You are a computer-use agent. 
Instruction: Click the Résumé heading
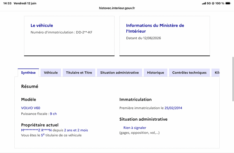point(30,86)
